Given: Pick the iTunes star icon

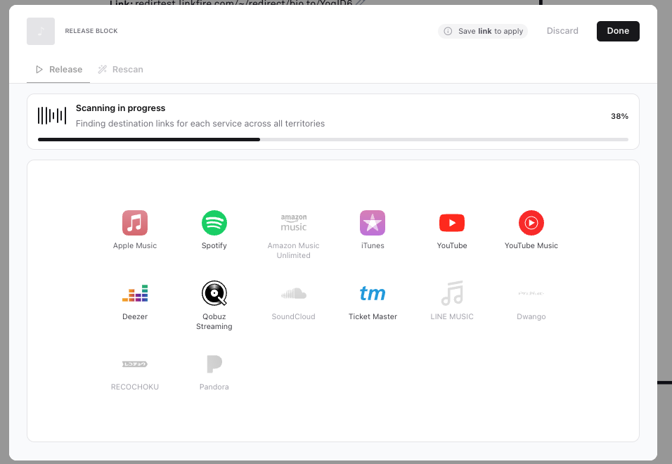Looking at the screenshot, I should point(373,223).
